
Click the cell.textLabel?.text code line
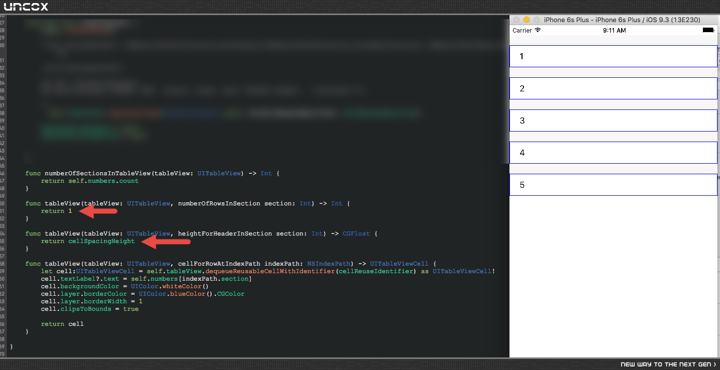coord(146,279)
